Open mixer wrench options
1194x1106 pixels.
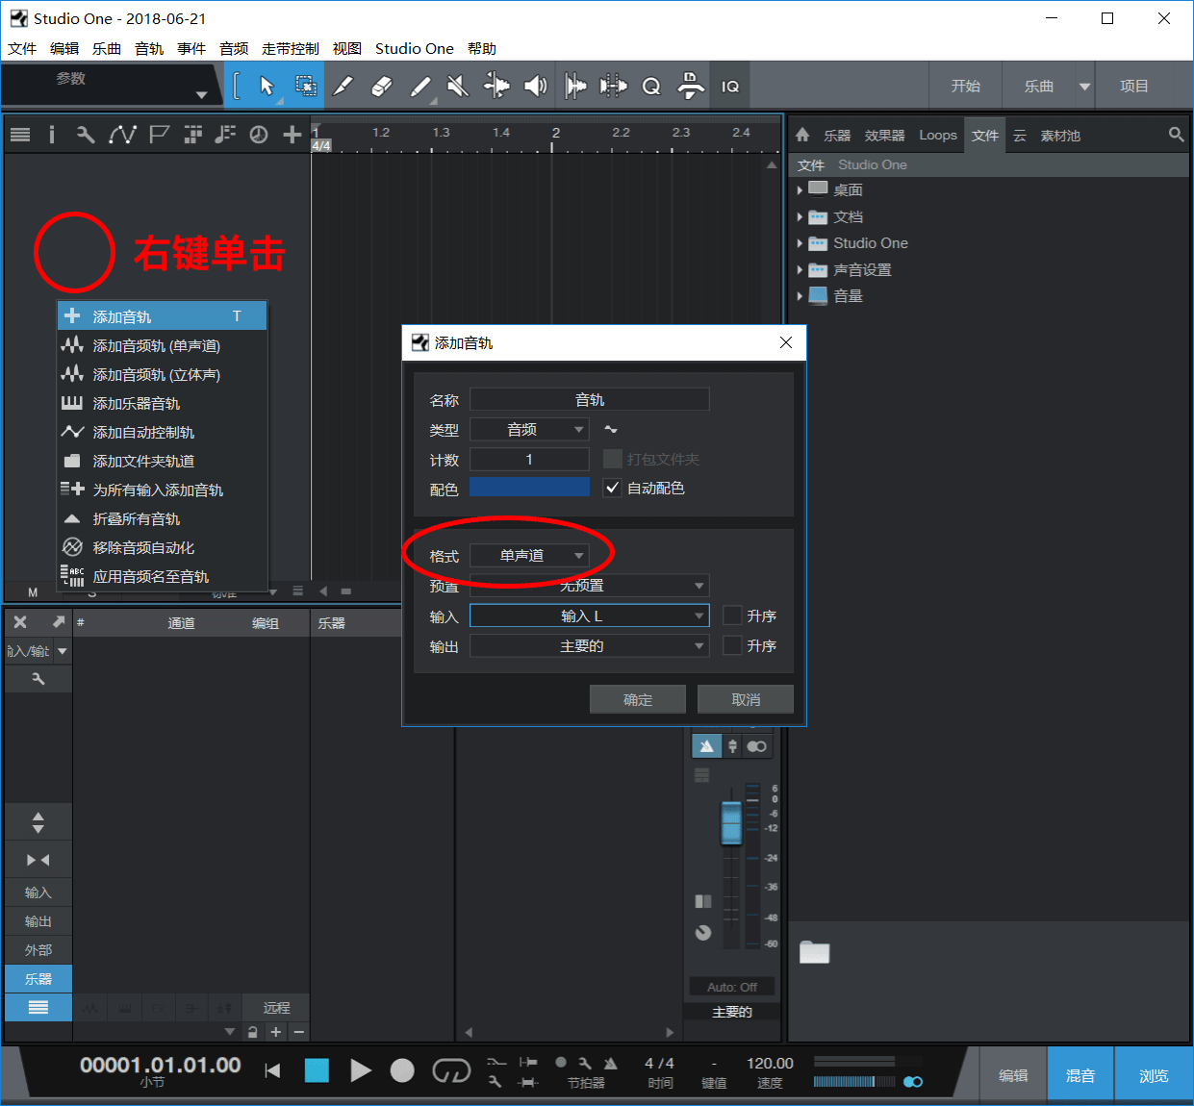[38, 679]
